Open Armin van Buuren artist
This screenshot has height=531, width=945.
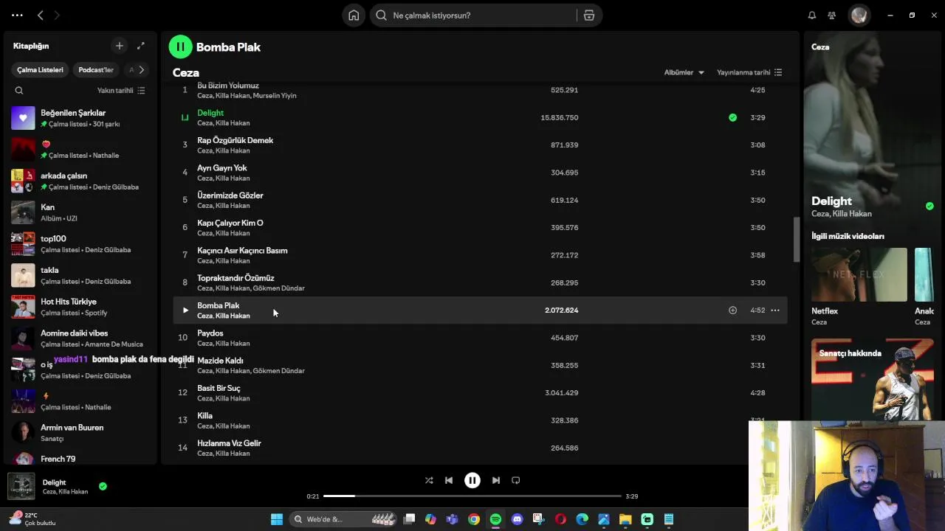(81, 433)
